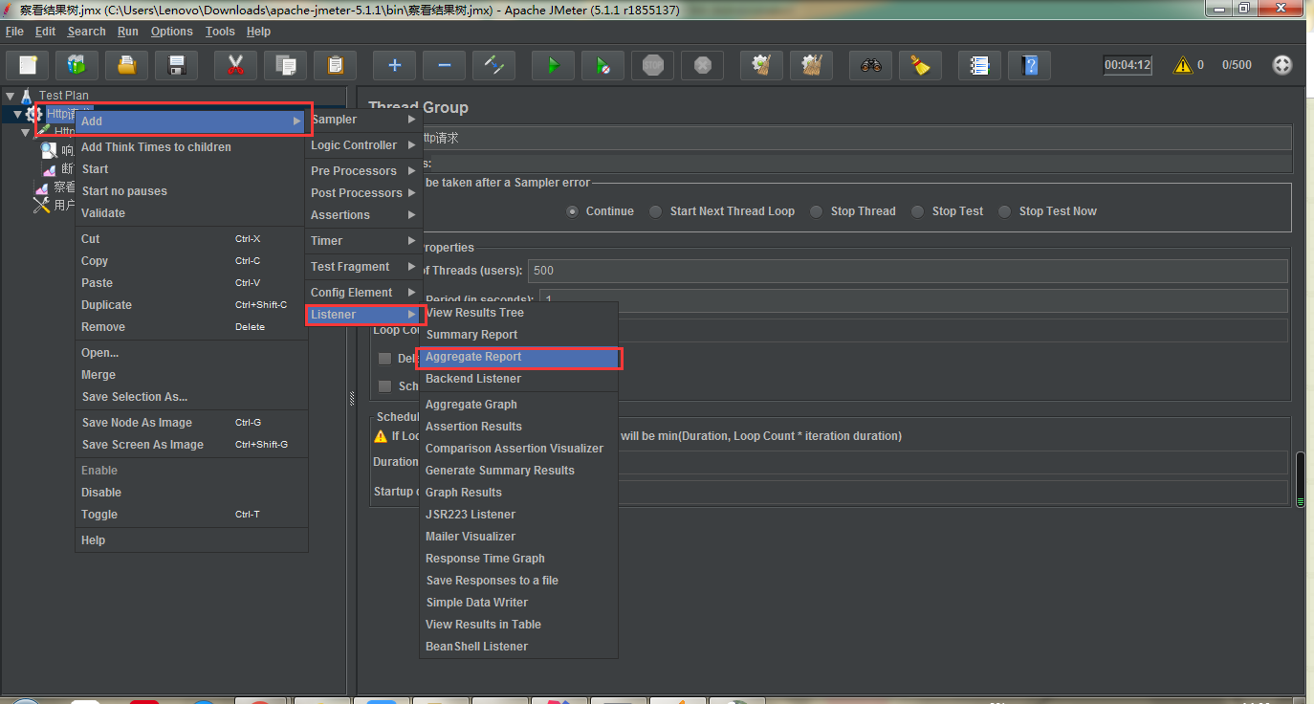The width and height of the screenshot is (1314, 704).
Task: Open the Templates toolbar icon
Action: click(x=77, y=65)
